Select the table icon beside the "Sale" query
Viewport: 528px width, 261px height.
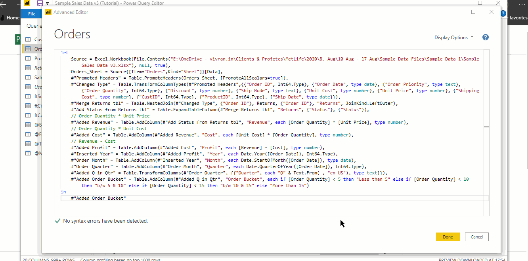[28, 78]
